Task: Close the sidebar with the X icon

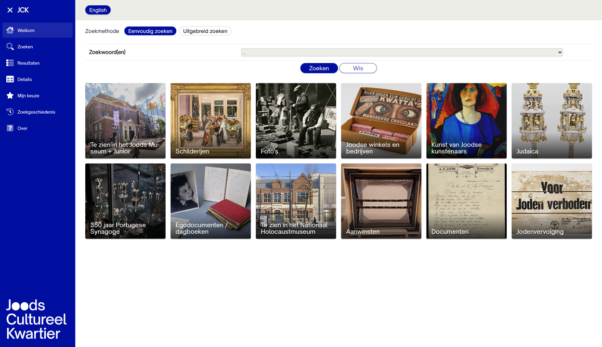Action: 10,10
